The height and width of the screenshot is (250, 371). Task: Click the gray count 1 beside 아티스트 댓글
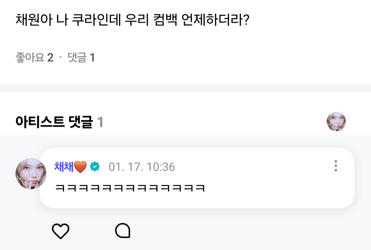click(x=100, y=122)
